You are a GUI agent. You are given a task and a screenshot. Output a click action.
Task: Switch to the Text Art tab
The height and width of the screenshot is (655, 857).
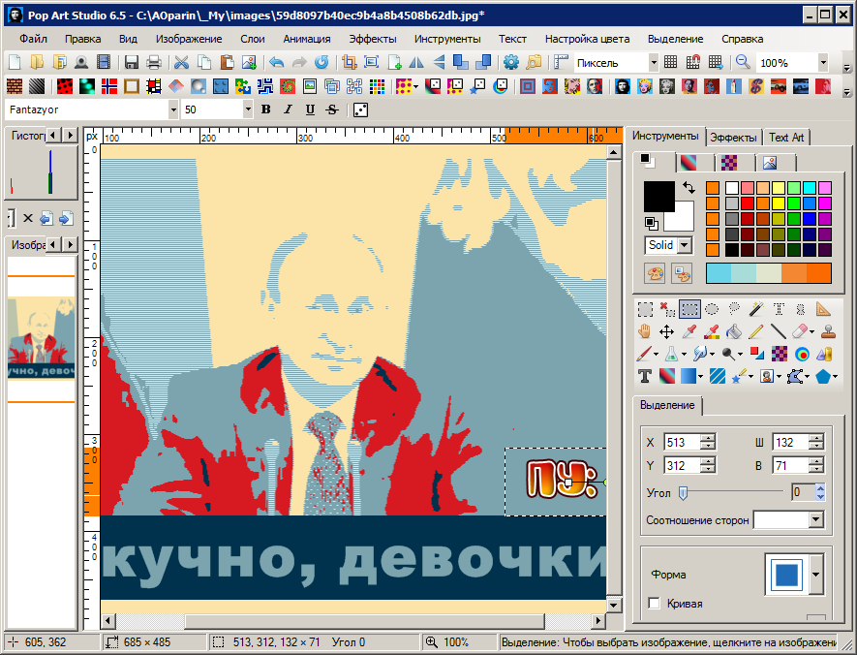coord(786,138)
